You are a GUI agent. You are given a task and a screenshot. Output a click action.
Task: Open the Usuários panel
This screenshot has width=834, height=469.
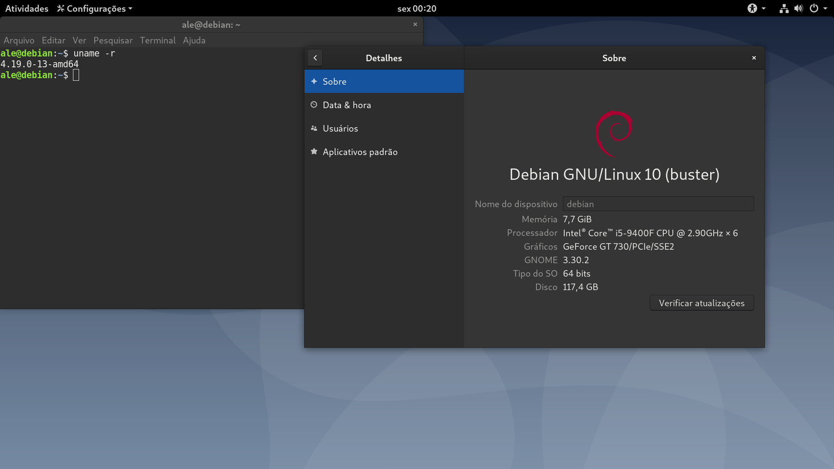coord(384,128)
